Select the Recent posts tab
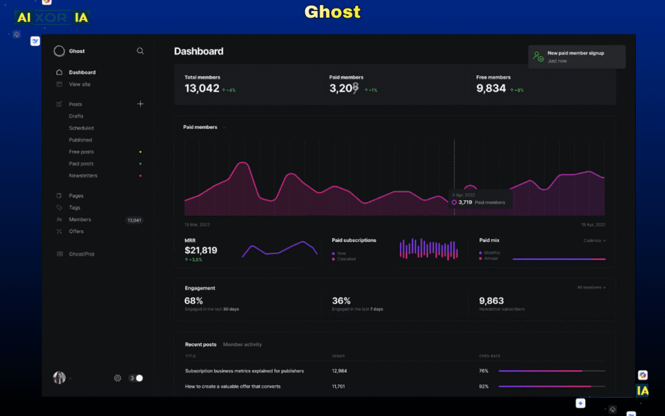 pyautogui.click(x=201, y=344)
